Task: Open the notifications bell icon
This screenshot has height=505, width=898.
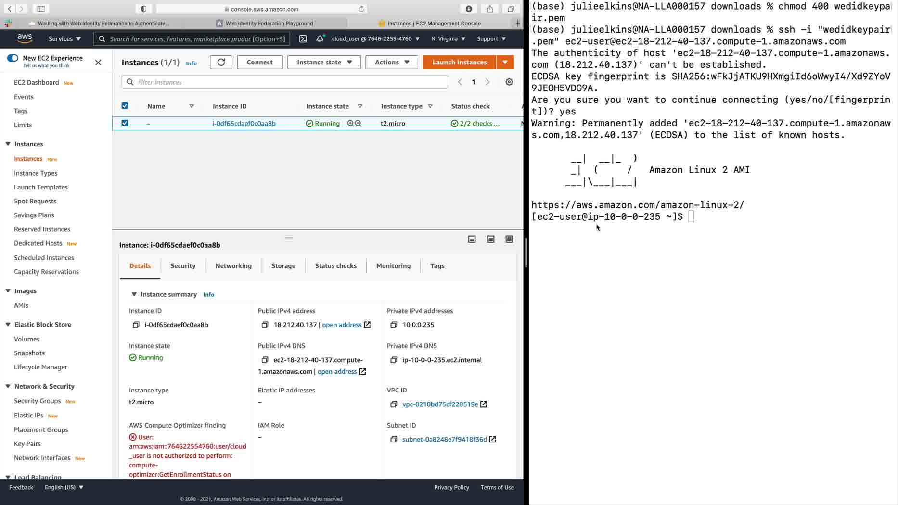Action: (x=320, y=38)
